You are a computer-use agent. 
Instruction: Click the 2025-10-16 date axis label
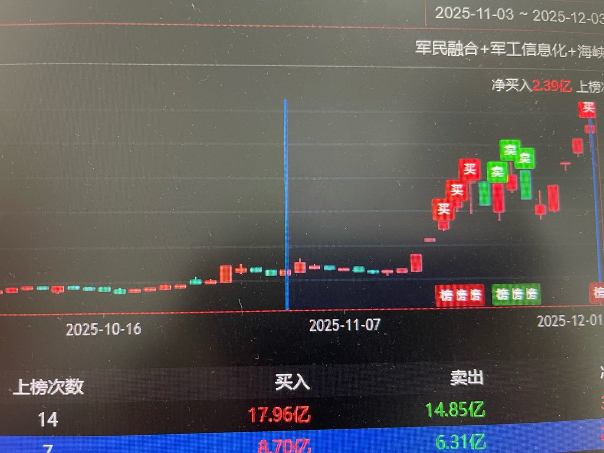coord(103,329)
